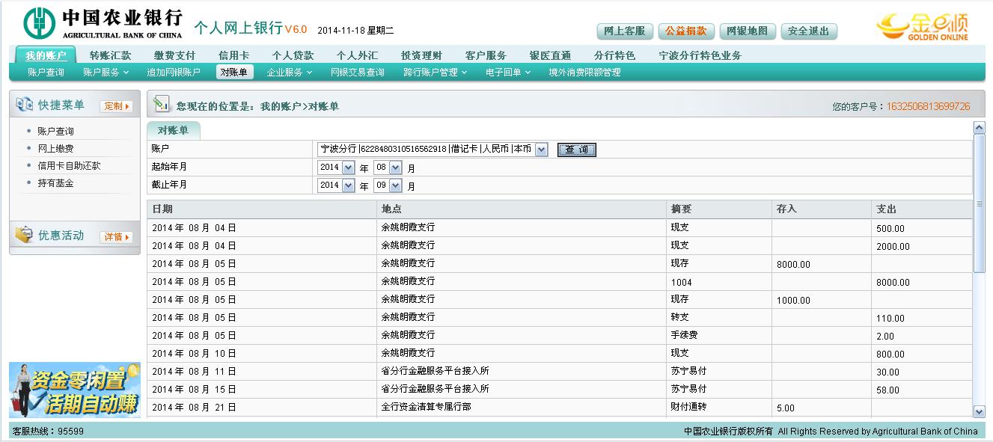Image resolution: width=993 pixels, height=442 pixels.
Task: Click the 优惠活动 promotions icon
Action: 24,236
